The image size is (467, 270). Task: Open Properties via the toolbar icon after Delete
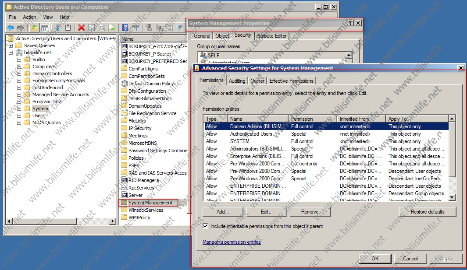(x=92, y=28)
